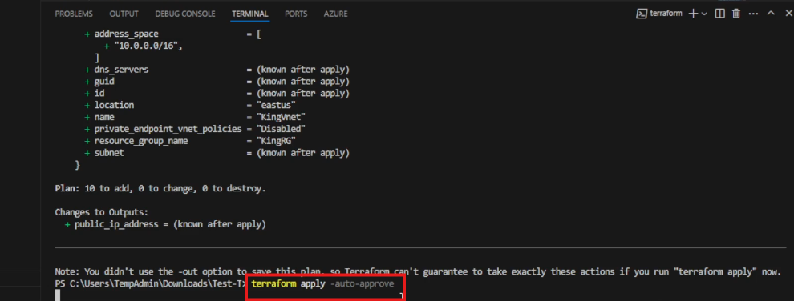Open the launch profile dropdown arrow
The height and width of the screenshot is (301, 794).
[704, 14]
